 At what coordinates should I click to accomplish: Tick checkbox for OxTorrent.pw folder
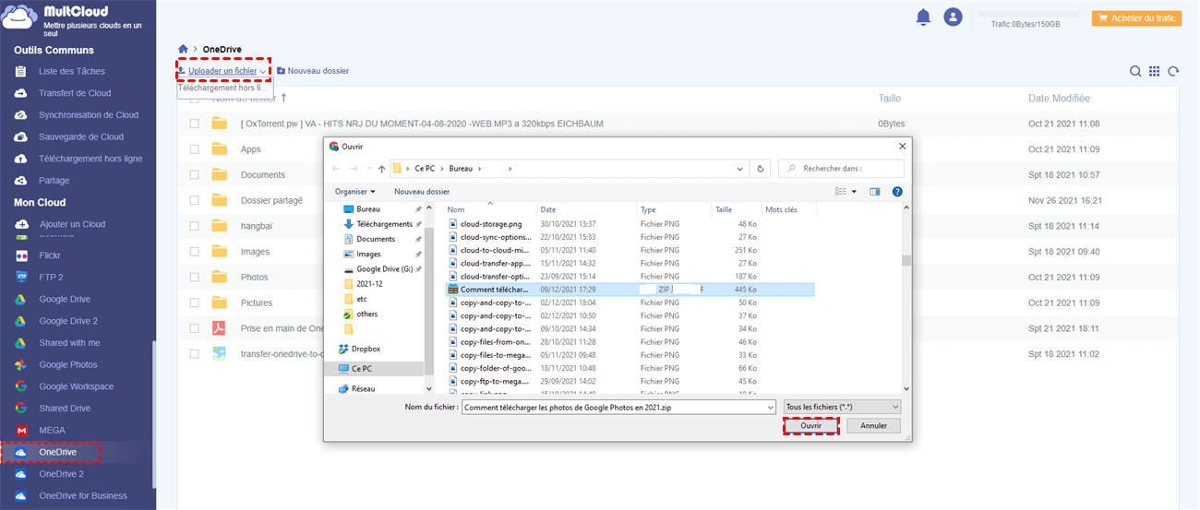[195, 124]
